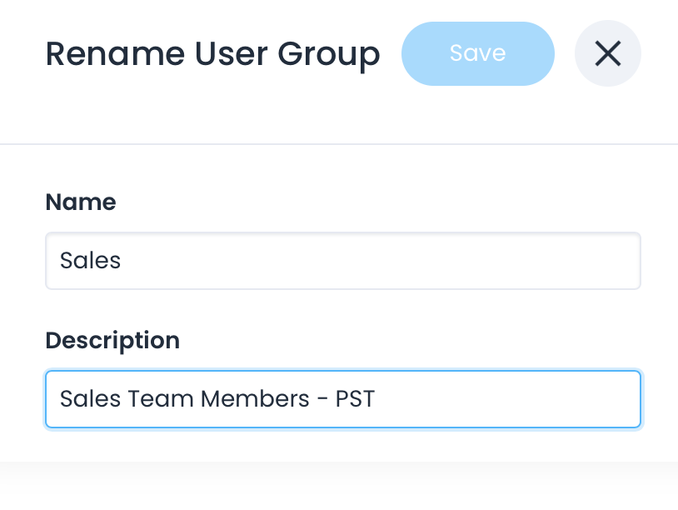Click the "Description" field label
Image resolution: width=678 pixels, height=510 pixels.
[x=112, y=340]
